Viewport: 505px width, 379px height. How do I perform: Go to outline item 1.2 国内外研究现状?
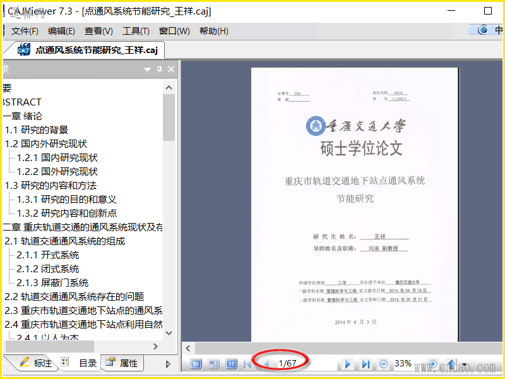45,144
